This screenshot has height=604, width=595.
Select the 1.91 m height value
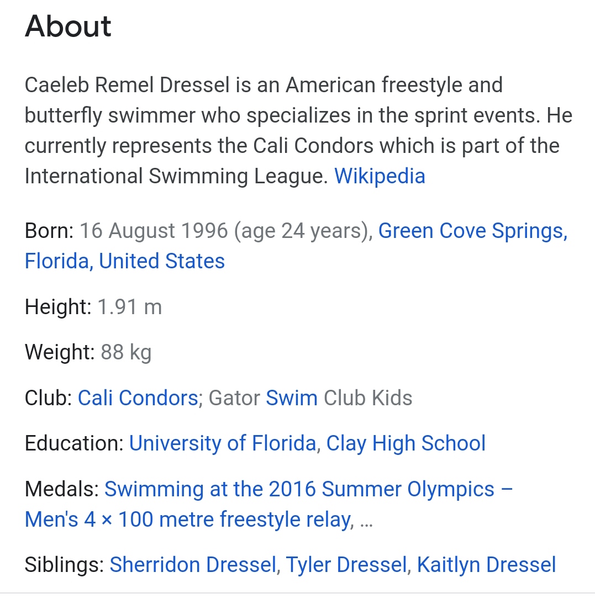tap(129, 306)
